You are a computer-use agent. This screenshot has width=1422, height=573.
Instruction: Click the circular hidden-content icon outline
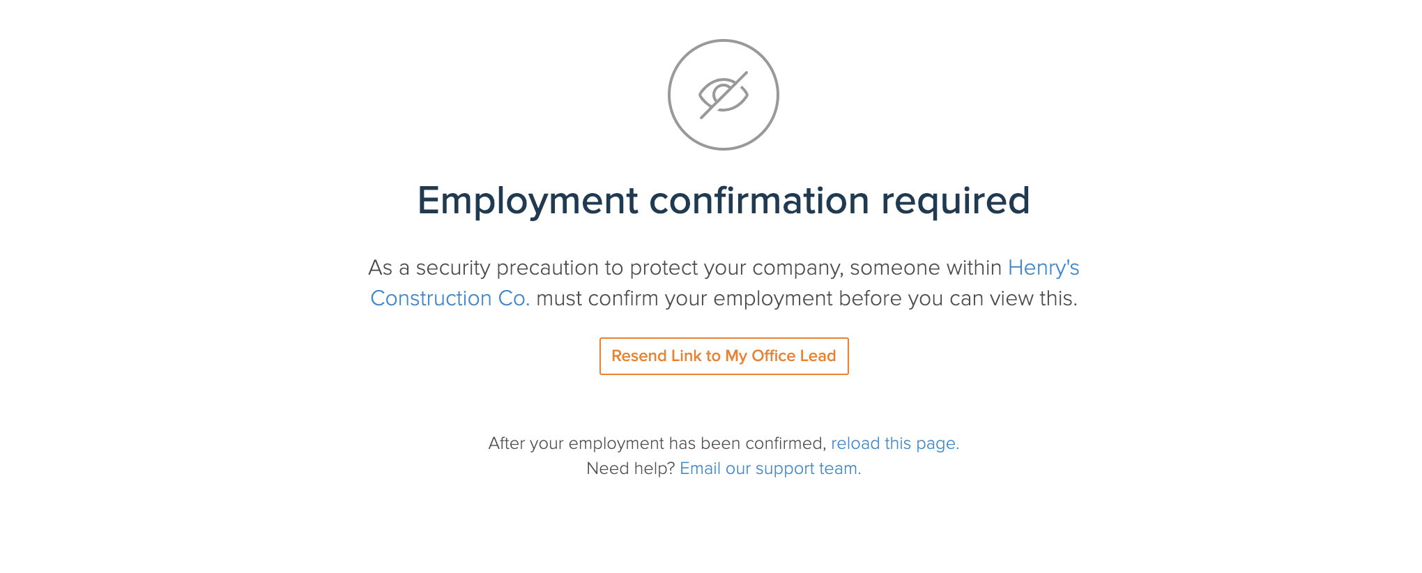click(x=724, y=95)
